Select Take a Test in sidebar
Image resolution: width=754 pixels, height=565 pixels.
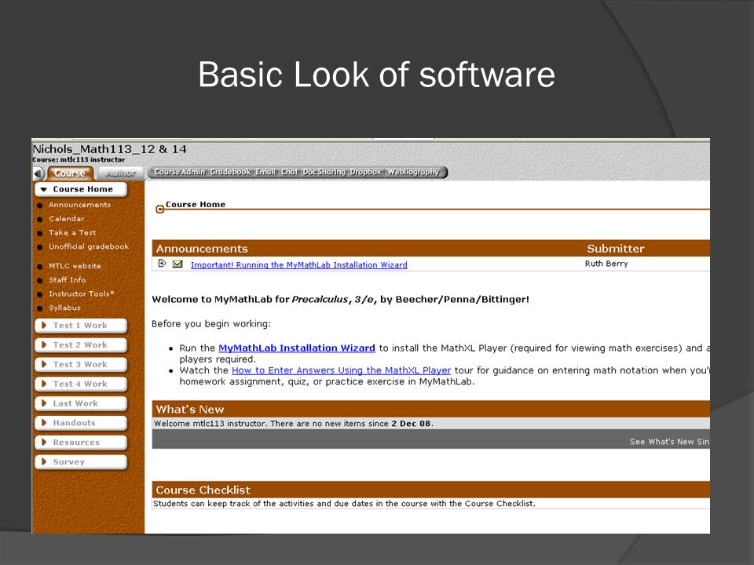(x=72, y=232)
